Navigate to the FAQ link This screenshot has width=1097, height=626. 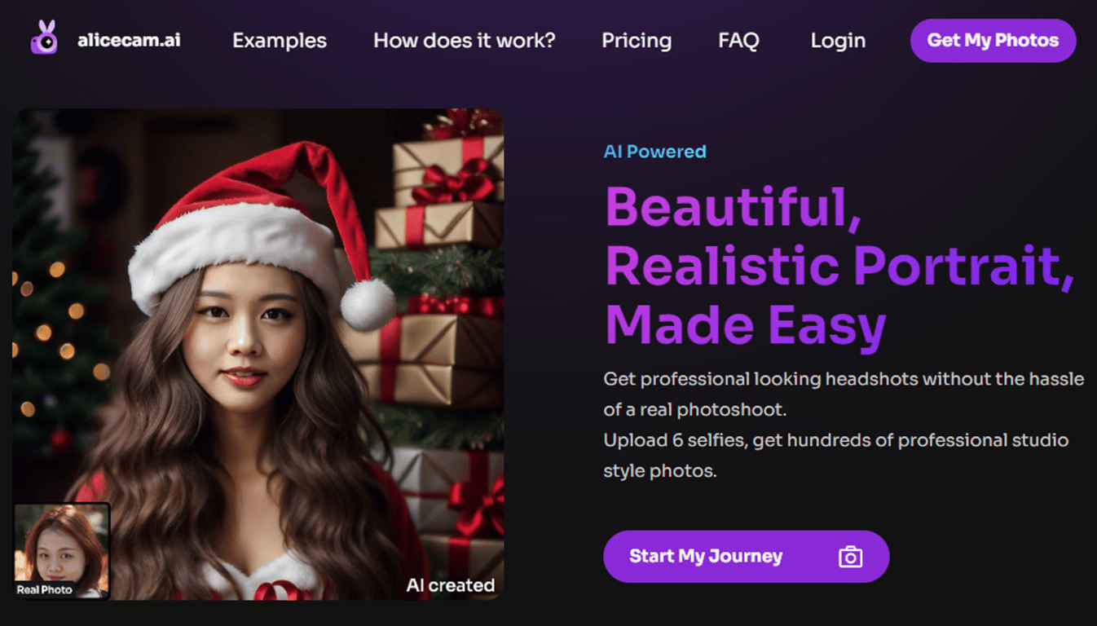pos(738,41)
